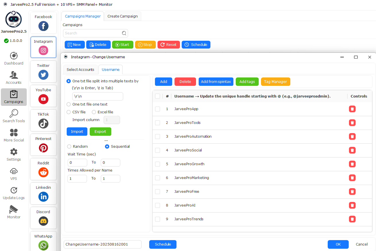Delete the JarveeProTools username row
This screenshot has width=376, height=251.
[x=352, y=123]
